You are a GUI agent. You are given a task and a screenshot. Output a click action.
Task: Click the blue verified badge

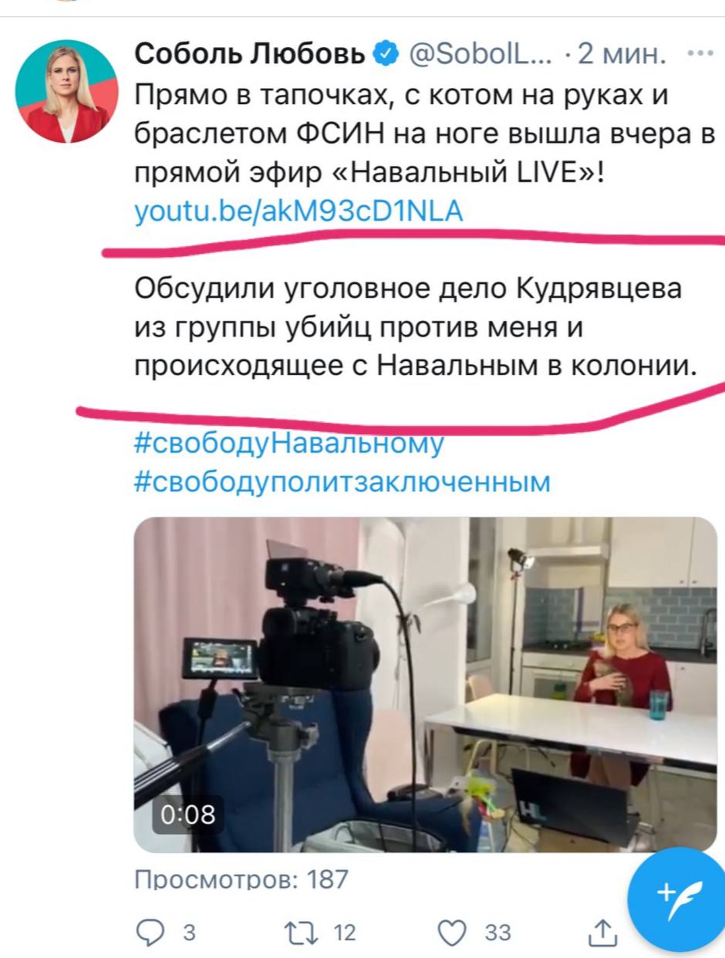pyautogui.click(x=386, y=56)
